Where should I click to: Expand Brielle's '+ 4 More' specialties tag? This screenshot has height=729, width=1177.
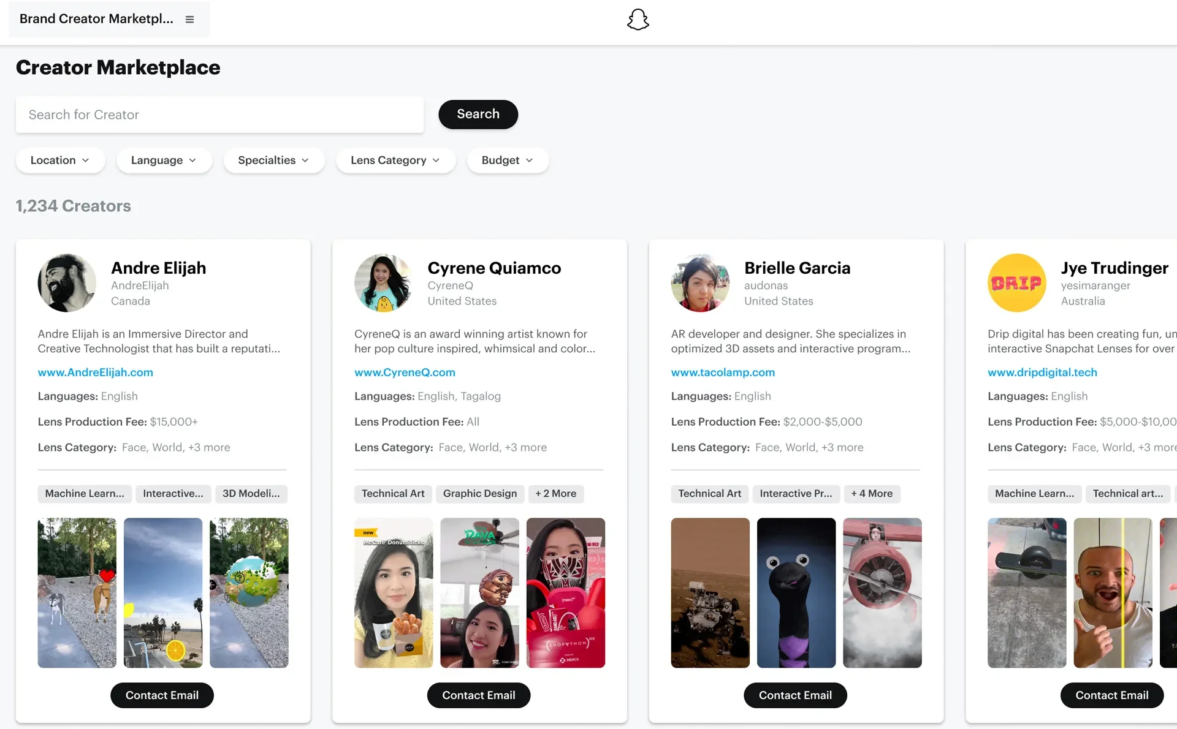[x=871, y=494]
